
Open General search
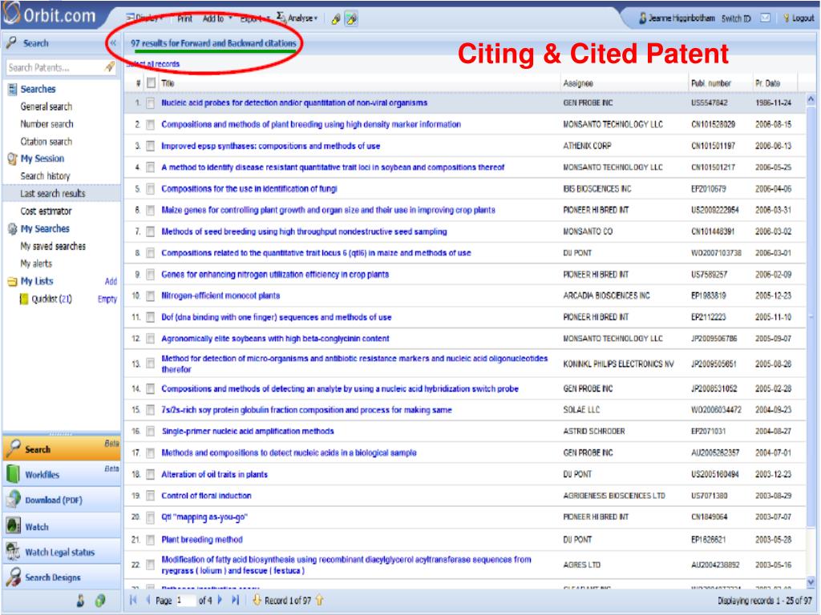46,107
